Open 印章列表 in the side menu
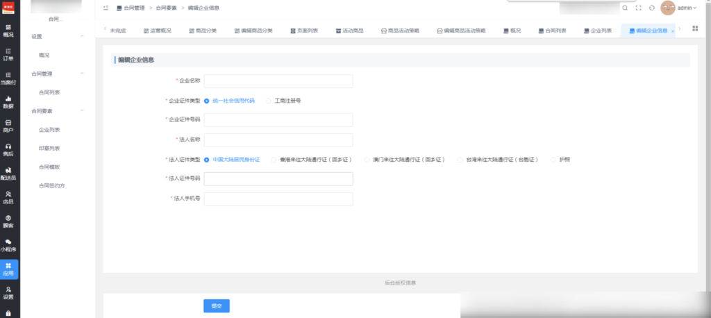The image size is (711, 318). (49, 148)
